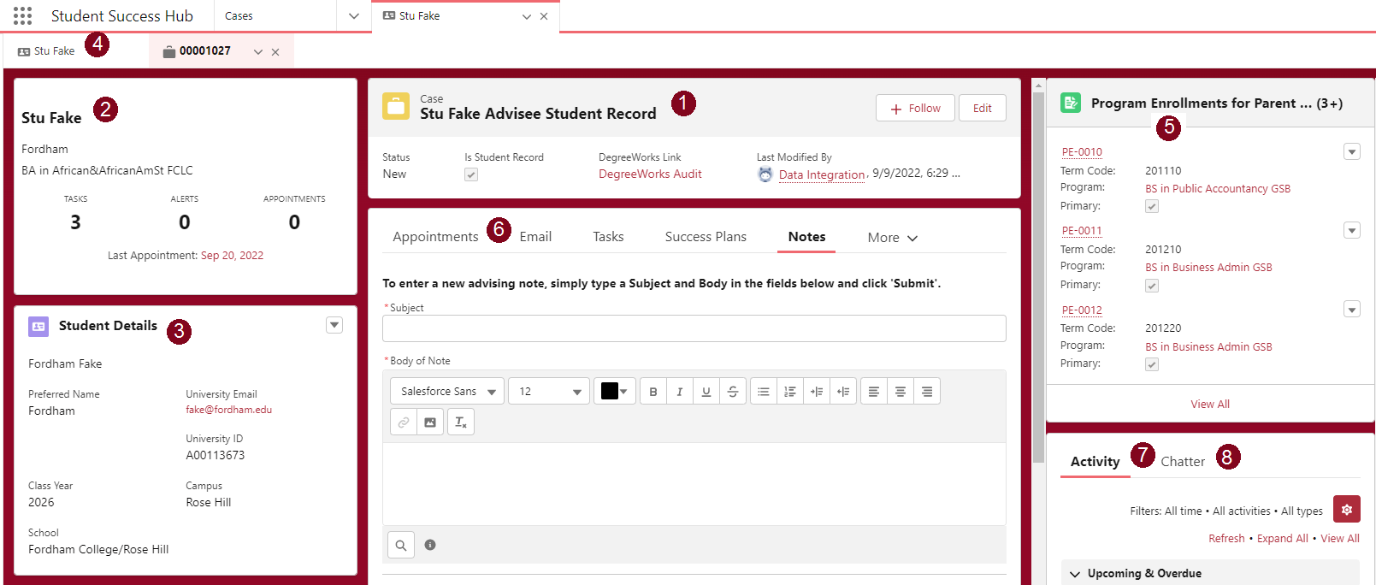Viewport: 1376px width, 585px height.
Task: Open activity filter settings gear
Action: coord(1346,510)
